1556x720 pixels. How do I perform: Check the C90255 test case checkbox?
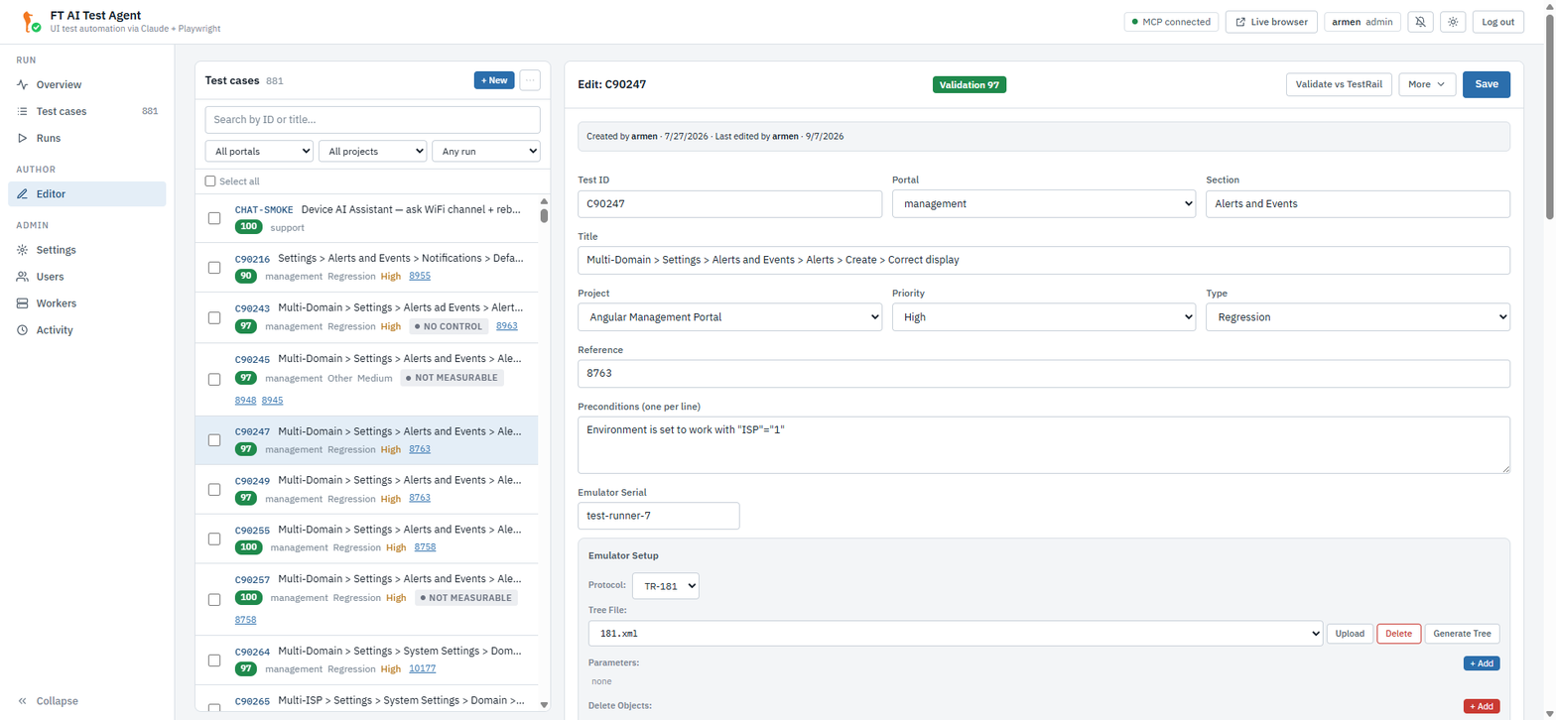pos(214,539)
